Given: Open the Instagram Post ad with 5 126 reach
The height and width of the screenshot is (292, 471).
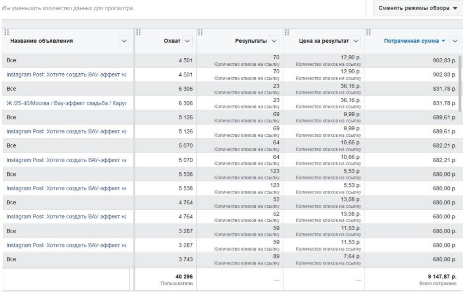Looking at the screenshot, I should (x=69, y=132).
